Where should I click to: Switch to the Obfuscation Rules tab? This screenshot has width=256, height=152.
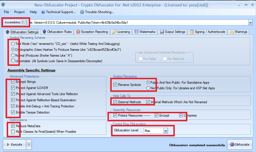(x=57, y=32)
